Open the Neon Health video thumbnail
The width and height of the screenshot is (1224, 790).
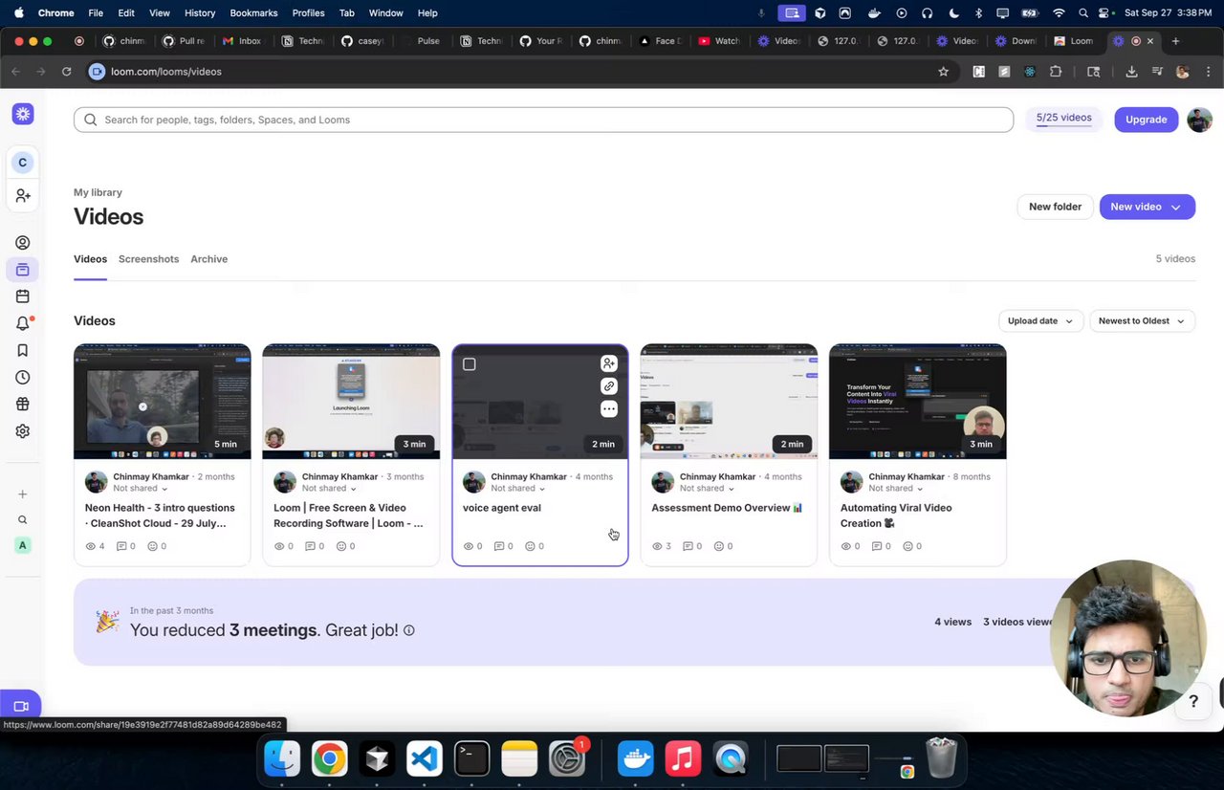[x=163, y=402]
